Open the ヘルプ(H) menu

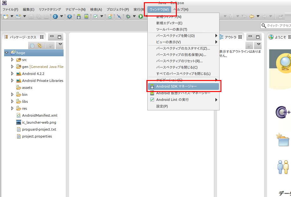pos(181,9)
